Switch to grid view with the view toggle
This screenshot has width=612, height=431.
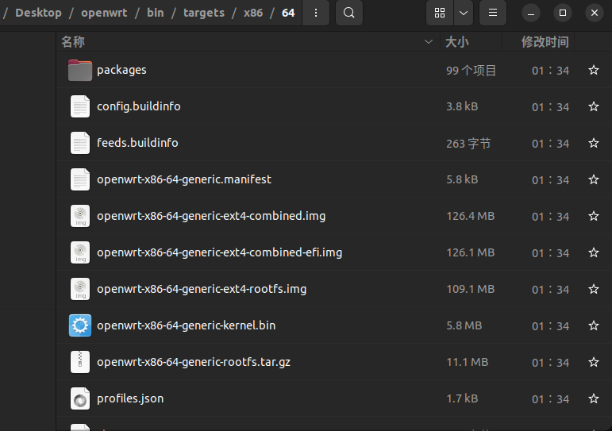(x=440, y=13)
